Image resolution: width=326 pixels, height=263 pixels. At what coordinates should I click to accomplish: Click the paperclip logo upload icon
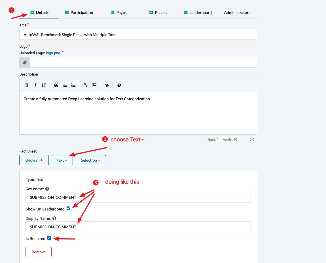(25, 62)
